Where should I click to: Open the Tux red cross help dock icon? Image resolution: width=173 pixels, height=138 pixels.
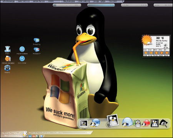[x=146, y=123]
